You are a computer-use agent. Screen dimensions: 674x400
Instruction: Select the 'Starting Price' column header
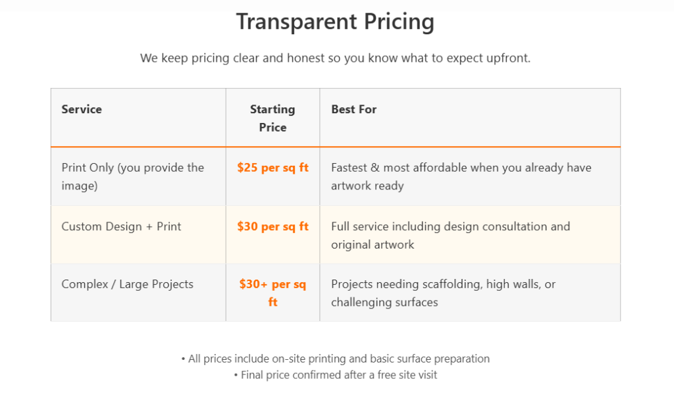tap(272, 118)
